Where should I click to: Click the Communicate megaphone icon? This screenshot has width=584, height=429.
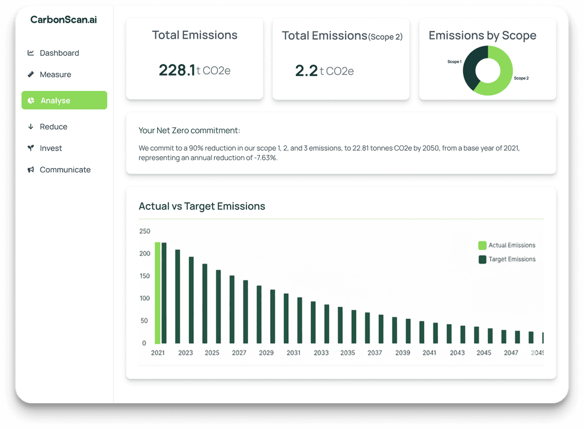[x=31, y=169]
